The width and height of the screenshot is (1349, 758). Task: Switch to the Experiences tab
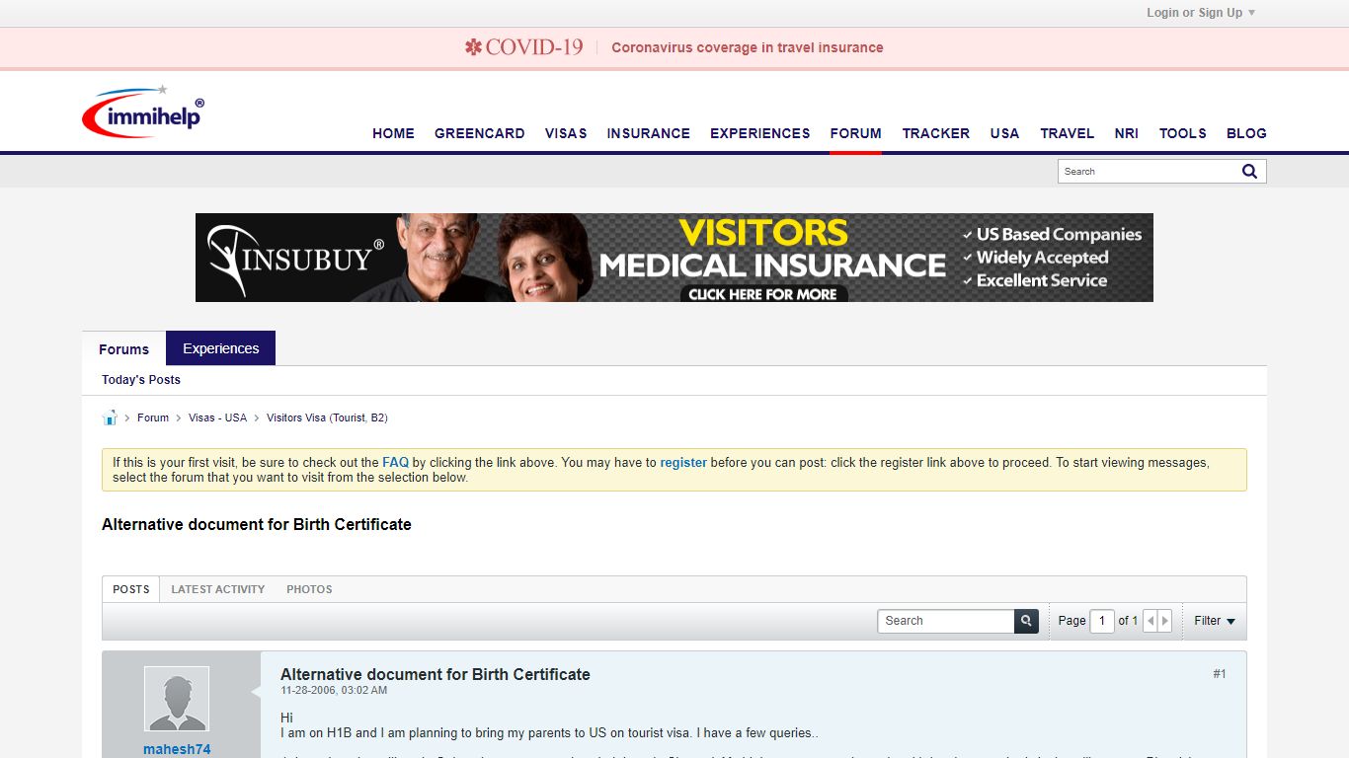221,348
